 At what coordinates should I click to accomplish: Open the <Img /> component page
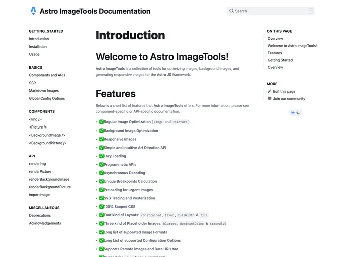[35, 119]
